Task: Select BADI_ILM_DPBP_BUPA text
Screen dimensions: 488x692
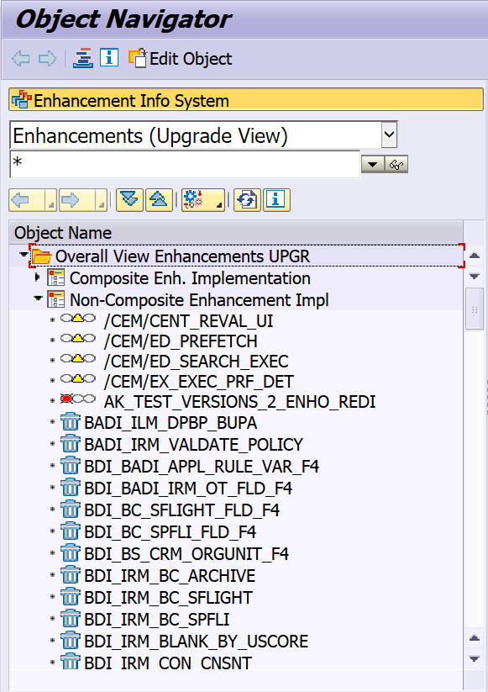Action: (171, 423)
